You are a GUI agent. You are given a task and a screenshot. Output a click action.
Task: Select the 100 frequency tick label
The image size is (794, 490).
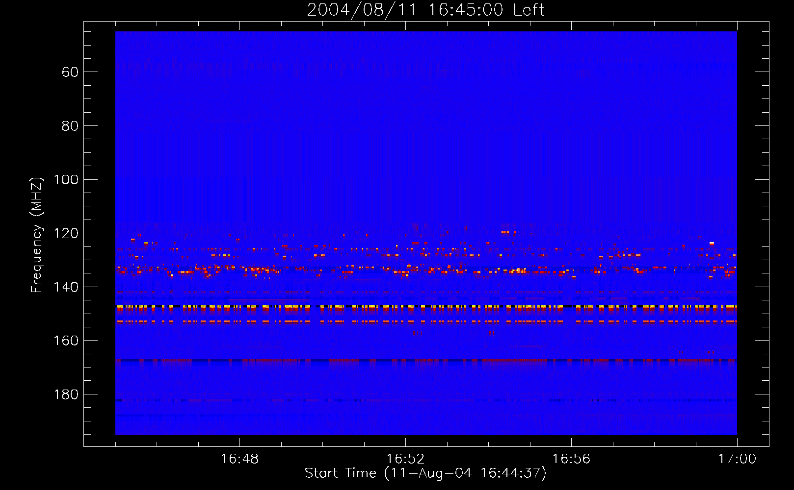click(x=66, y=180)
